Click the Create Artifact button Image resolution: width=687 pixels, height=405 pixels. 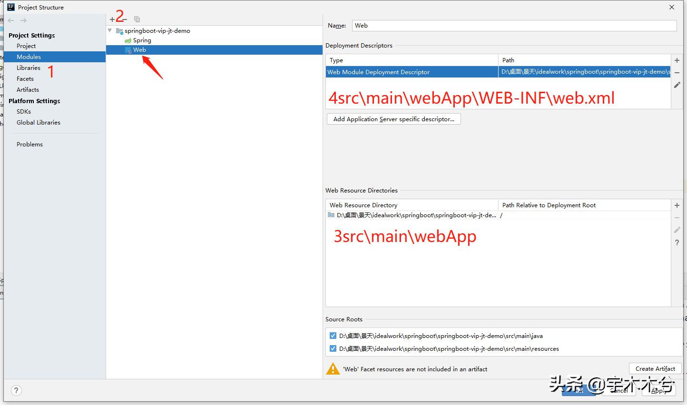coord(655,368)
